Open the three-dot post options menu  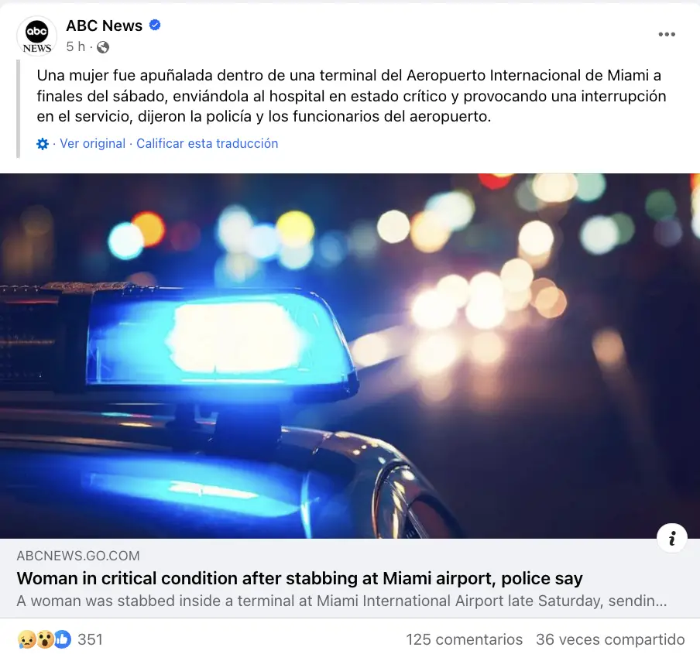click(667, 34)
